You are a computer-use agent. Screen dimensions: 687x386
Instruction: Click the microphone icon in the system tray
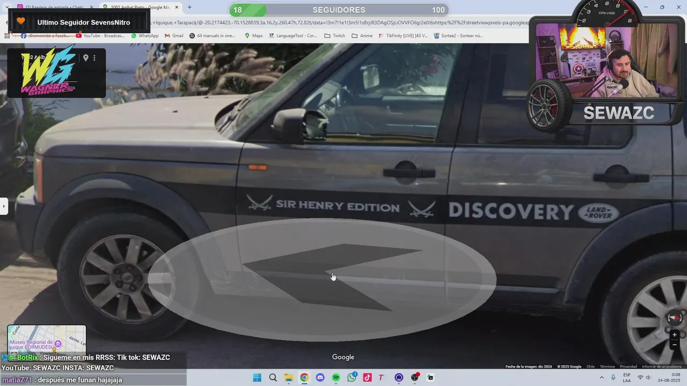613,377
